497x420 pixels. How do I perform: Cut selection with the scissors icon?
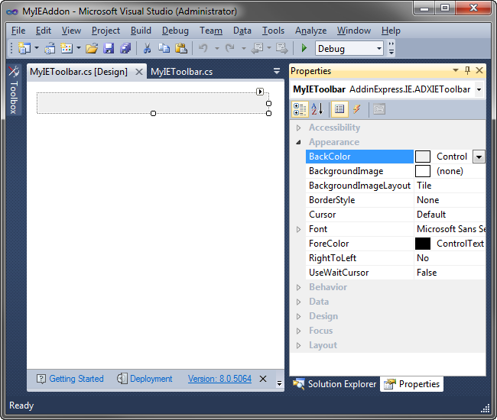coord(147,48)
